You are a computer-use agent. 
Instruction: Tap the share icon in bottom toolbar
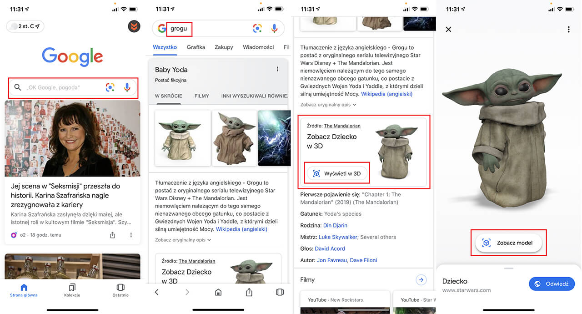coord(249,292)
